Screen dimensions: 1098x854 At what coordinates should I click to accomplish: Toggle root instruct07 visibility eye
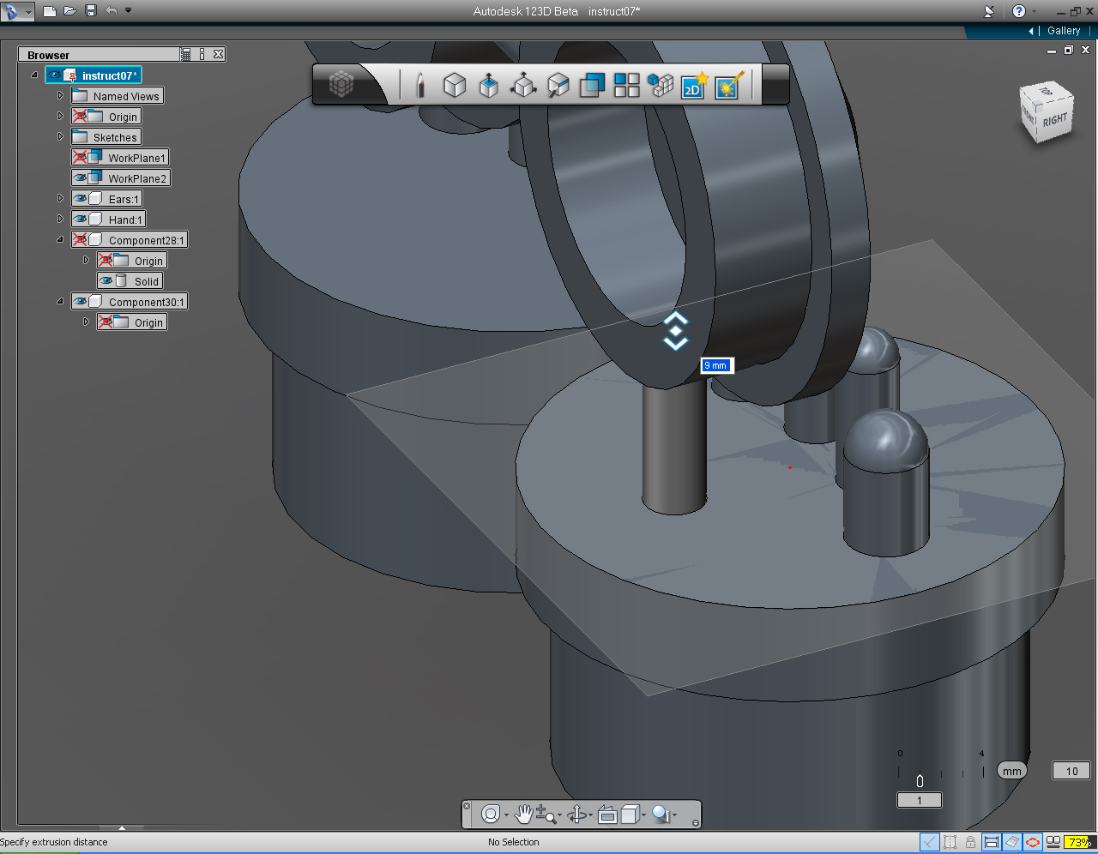pos(55,75)
